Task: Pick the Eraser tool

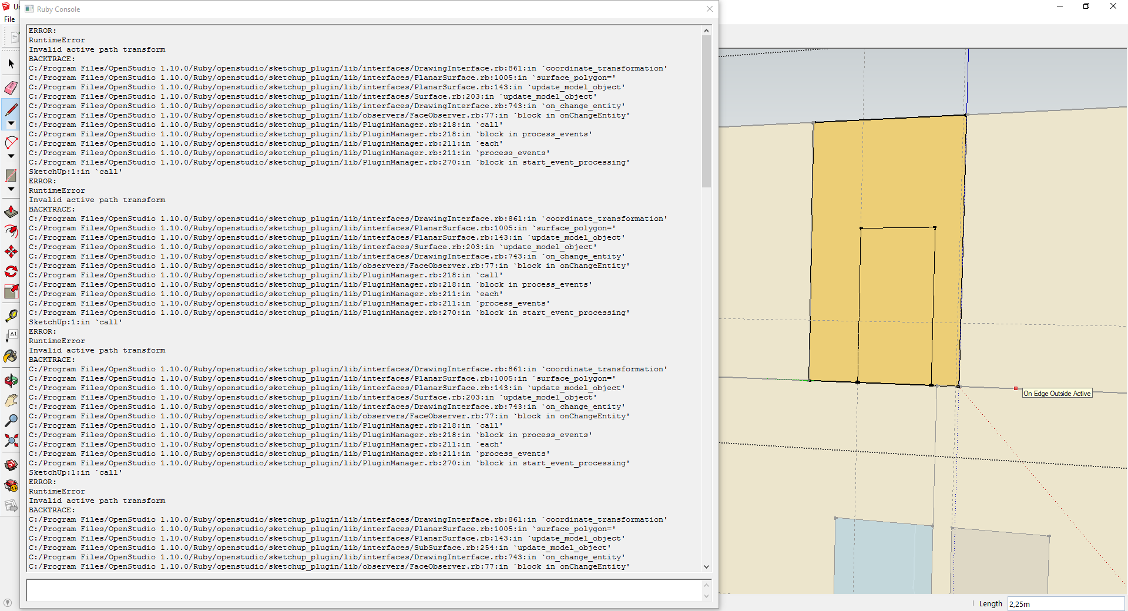Action: pos(11,88)
